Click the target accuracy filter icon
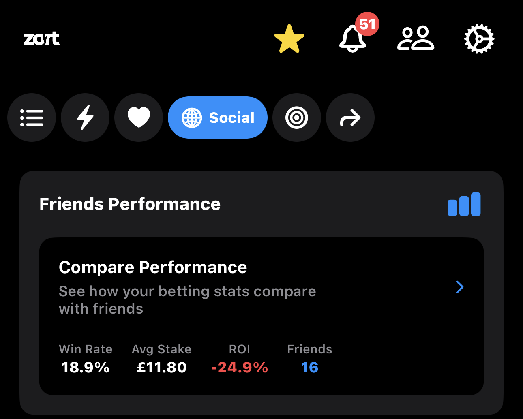The image size is (523, 419). pyautogui.click(x=296, y=118)
